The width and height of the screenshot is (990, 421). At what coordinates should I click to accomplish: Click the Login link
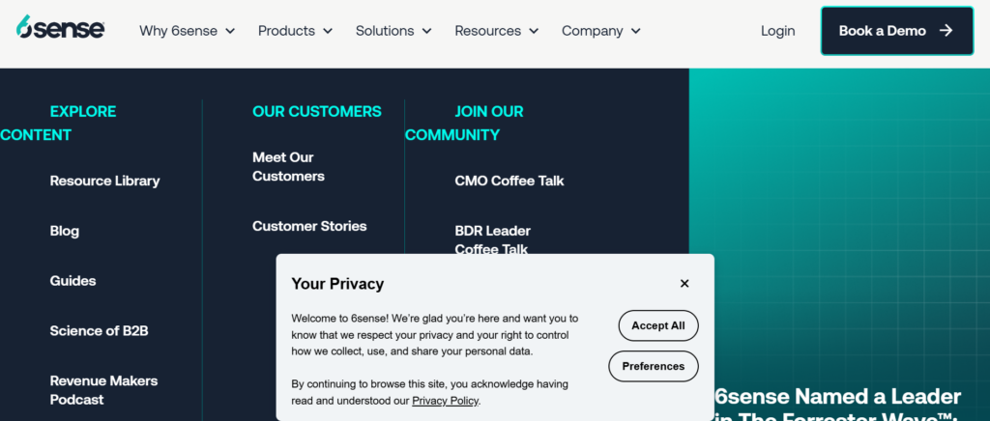click(777, 31)
